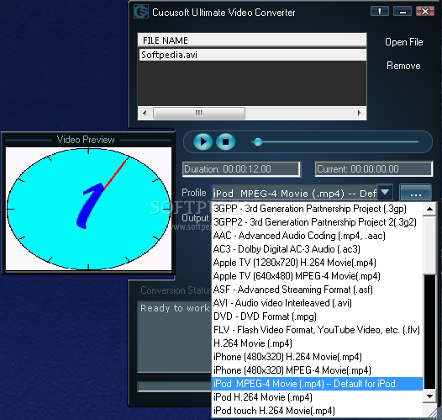Viewport: 442px width, 420px height.
Task: Click the file list left scroll arrow
Action: click(145, 113)
